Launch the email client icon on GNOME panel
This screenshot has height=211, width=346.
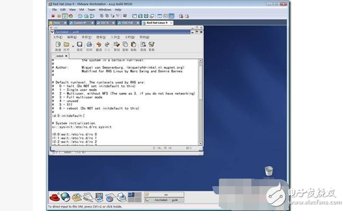[x=77, y=197]
